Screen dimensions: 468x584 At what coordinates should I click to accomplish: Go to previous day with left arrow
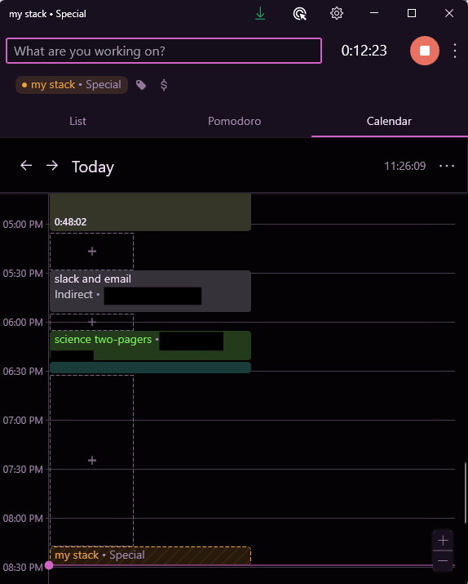26,165
